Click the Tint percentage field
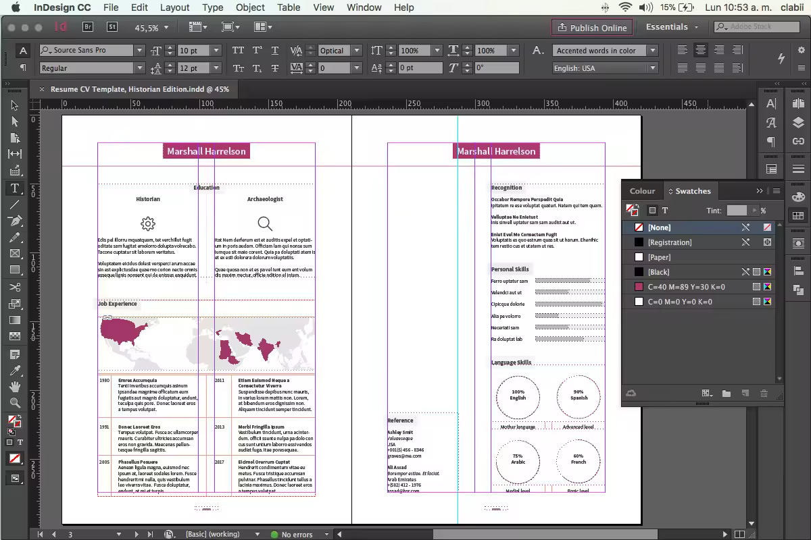Viewport: 811px width, 540px height. 737,211
